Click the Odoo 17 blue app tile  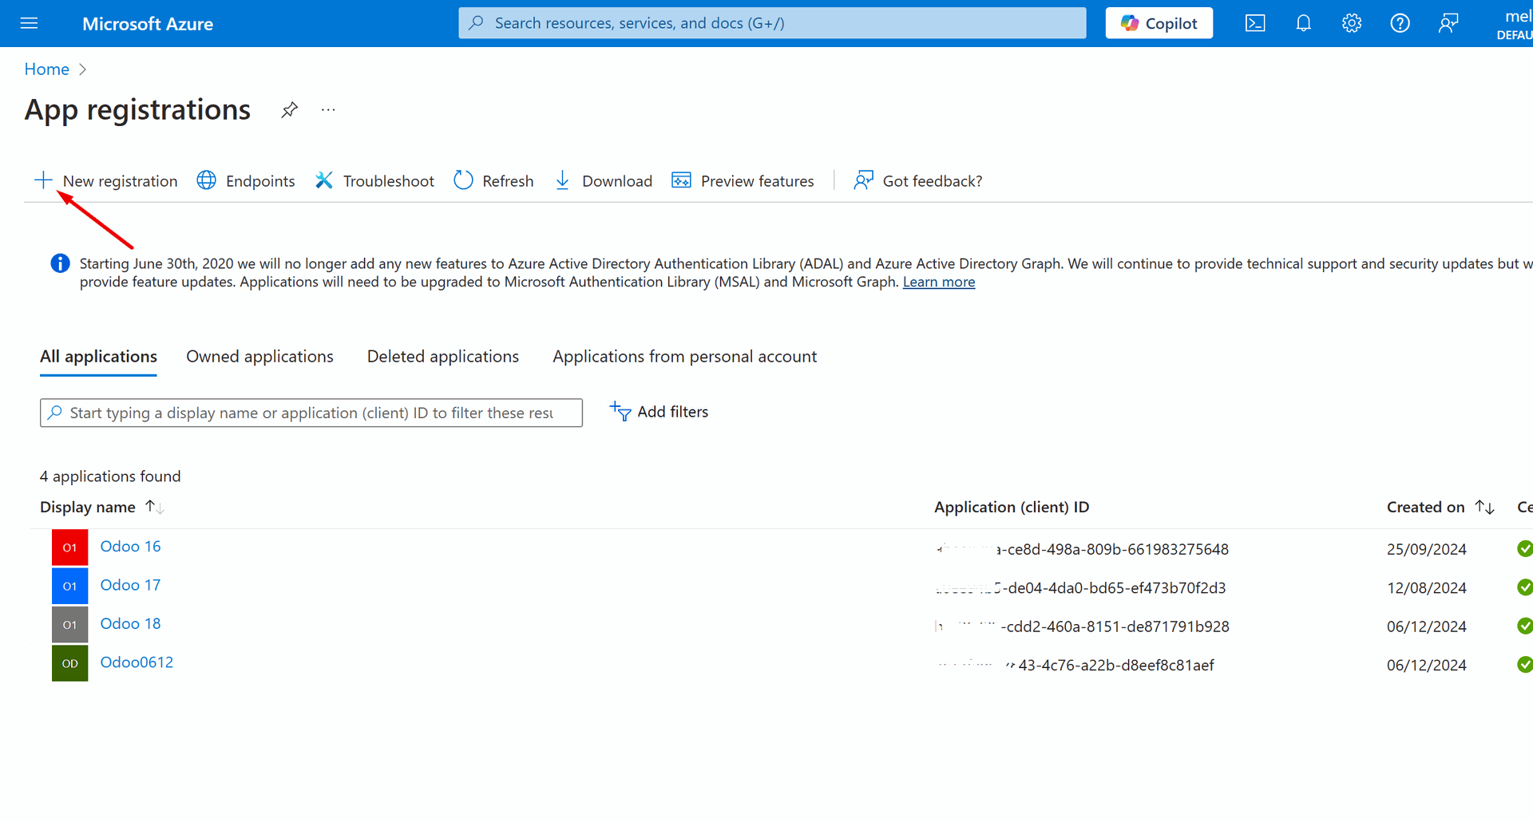70,587
